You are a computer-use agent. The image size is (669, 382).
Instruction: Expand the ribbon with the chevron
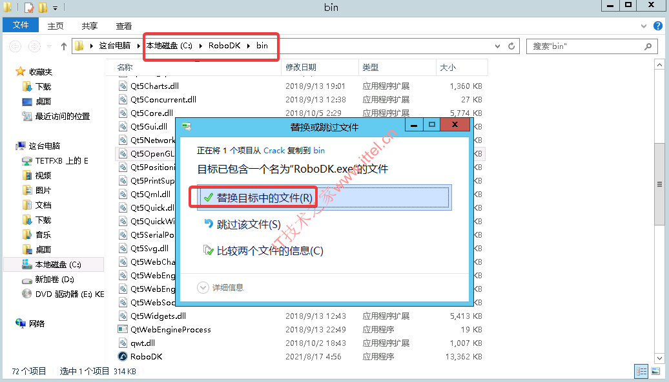click(643, 26)
